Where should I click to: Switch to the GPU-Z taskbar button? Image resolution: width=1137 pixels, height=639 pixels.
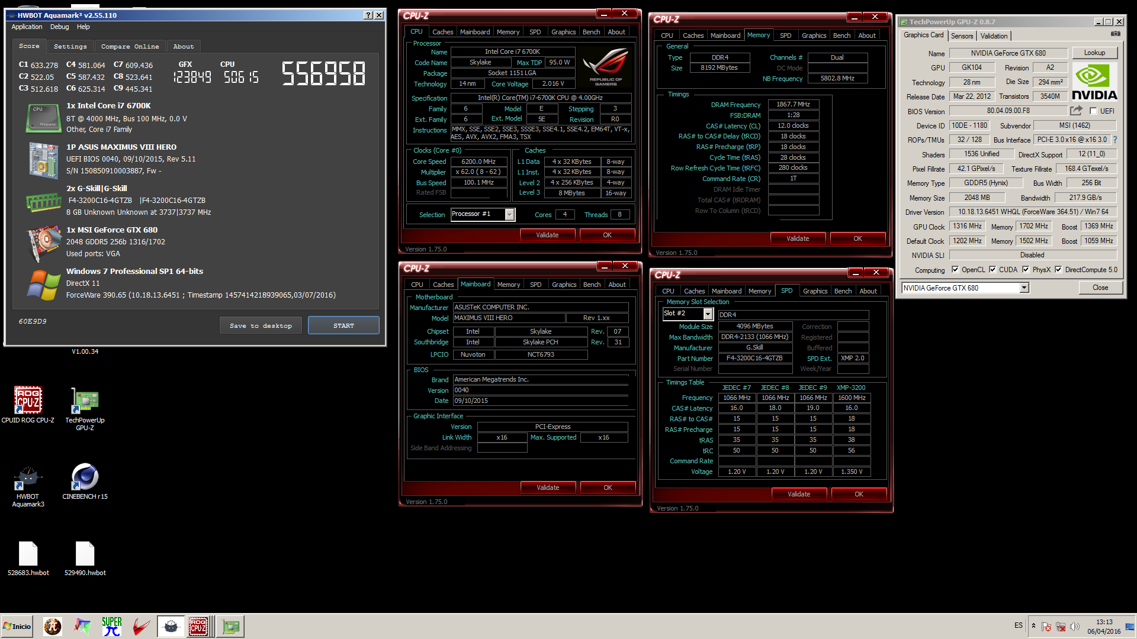coord(230,627)
